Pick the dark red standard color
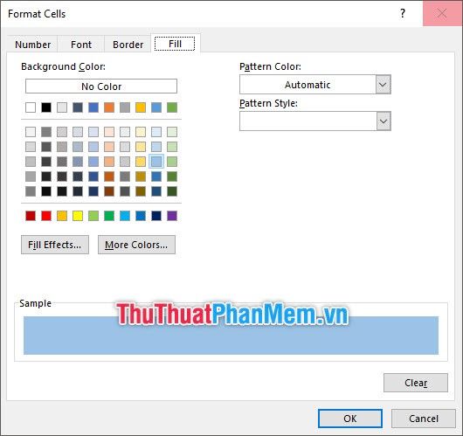The width and height of the screenshot is (463, 436). click(31, 216)
